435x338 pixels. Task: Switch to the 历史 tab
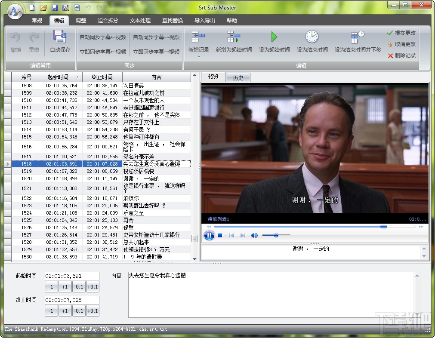click(x=238, y=78)
